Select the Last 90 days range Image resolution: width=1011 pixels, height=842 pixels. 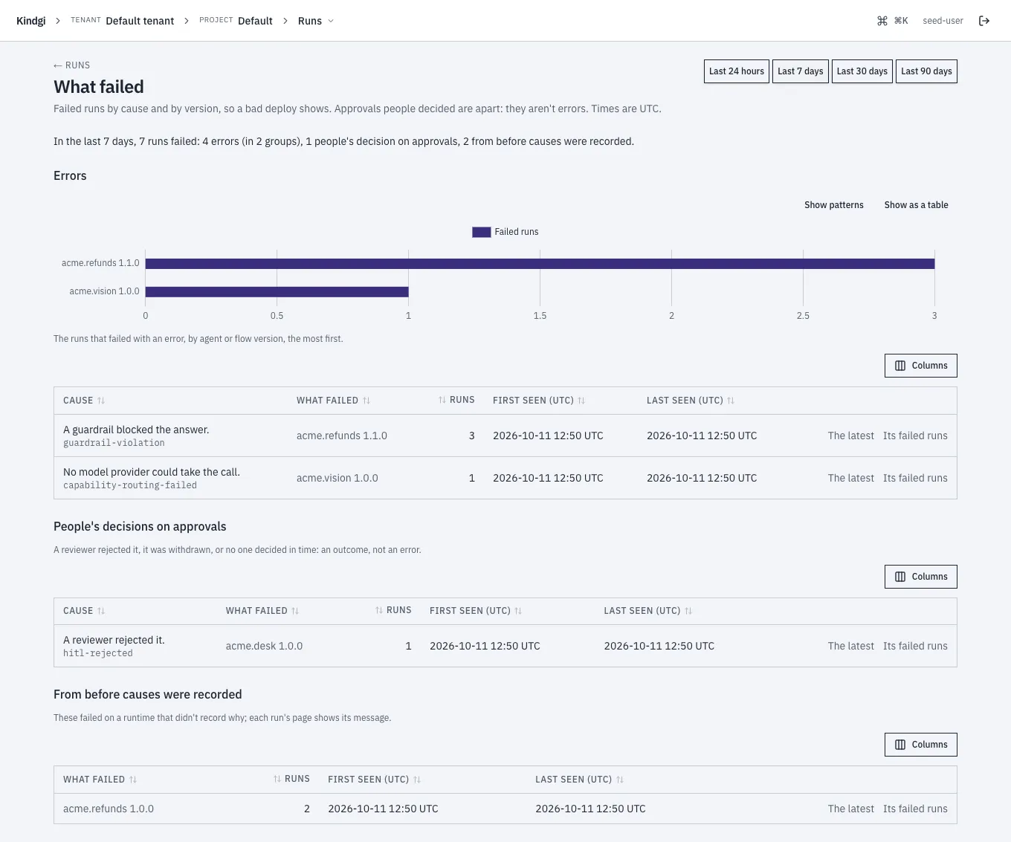point(926,71)
